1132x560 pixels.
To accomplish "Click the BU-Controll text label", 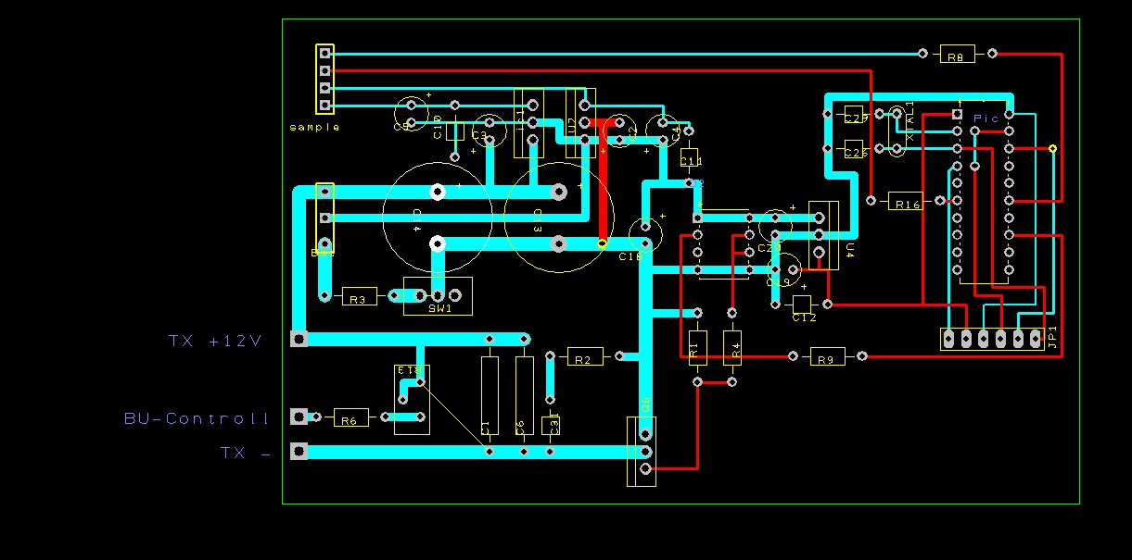I will click(197, 418).
